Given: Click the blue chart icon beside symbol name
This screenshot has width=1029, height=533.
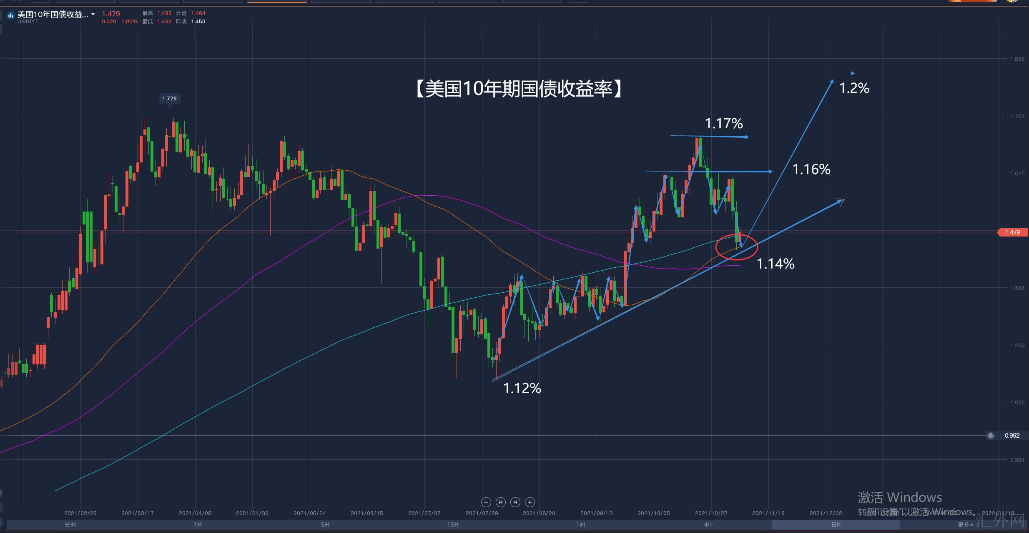Looking at the screenshot, I should [11, 15].
